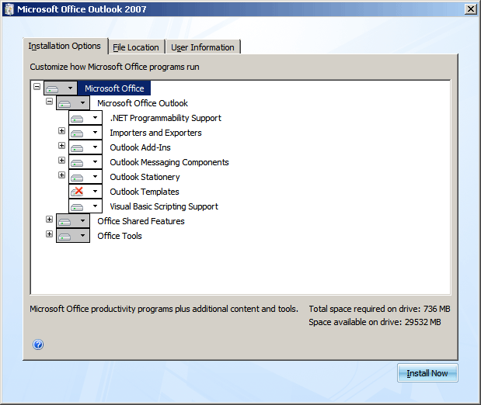Image resolution: width=481 pixels, height=405 pixels.
Task: Open install dropdown for .NET Programmability Support
Action: coord(85,118)
